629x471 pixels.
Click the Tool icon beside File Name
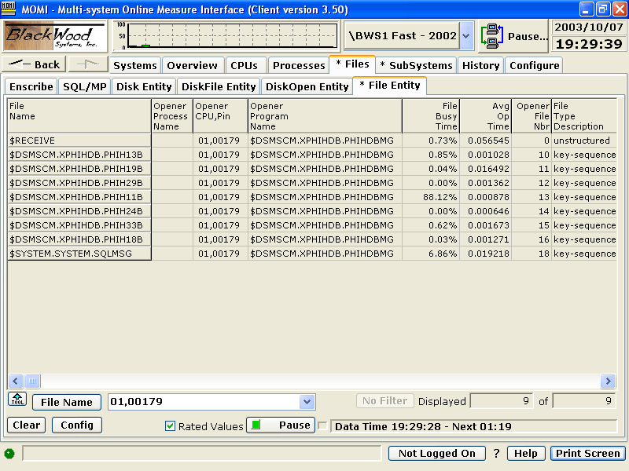coord(17,400)
